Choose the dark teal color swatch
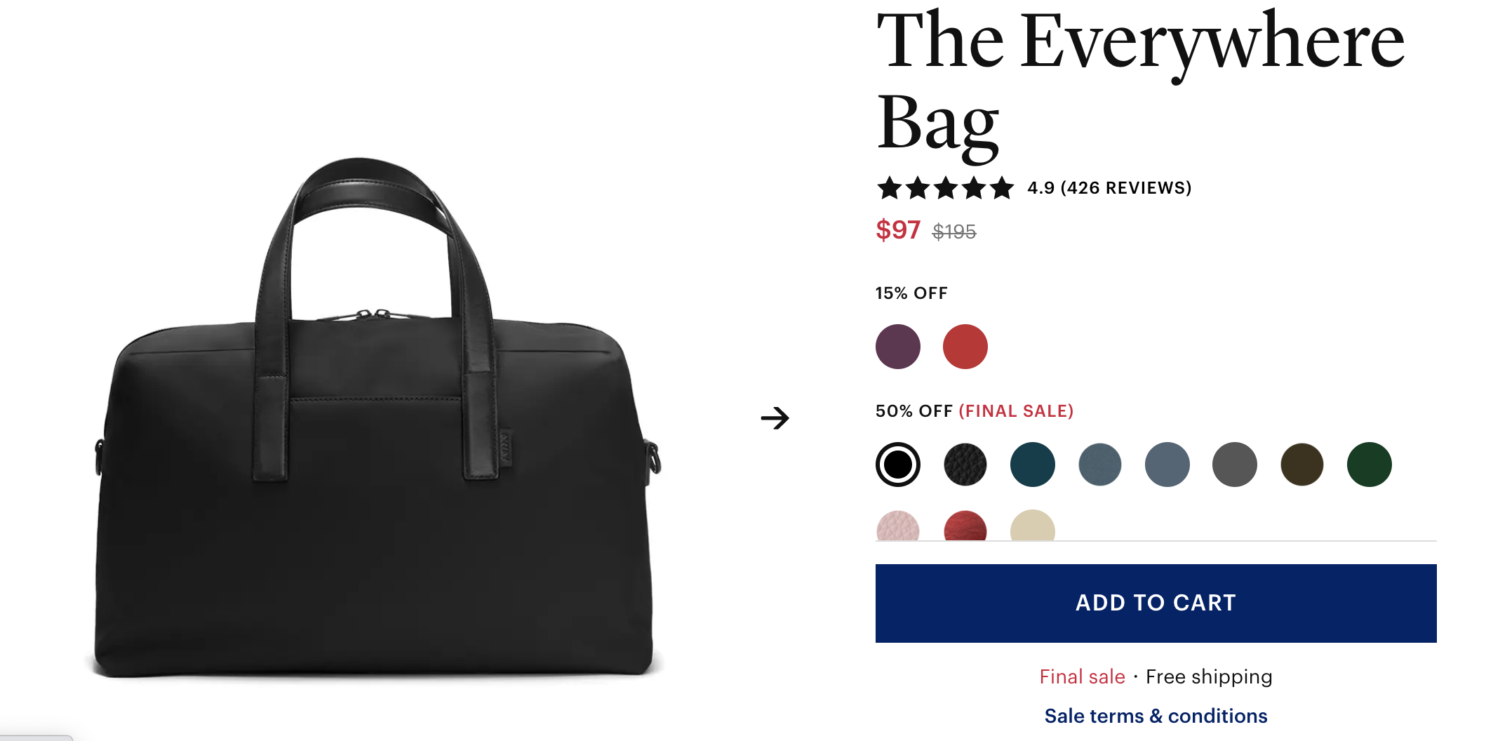 pos(1033,465)
